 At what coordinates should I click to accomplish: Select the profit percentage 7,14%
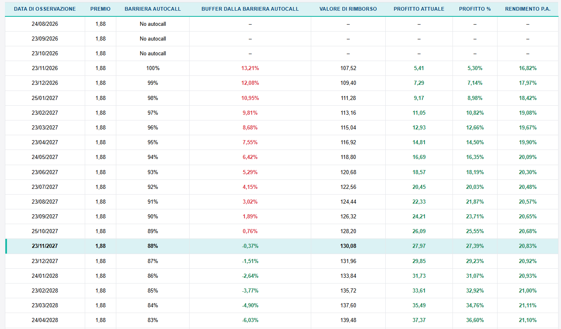point(475,83)
